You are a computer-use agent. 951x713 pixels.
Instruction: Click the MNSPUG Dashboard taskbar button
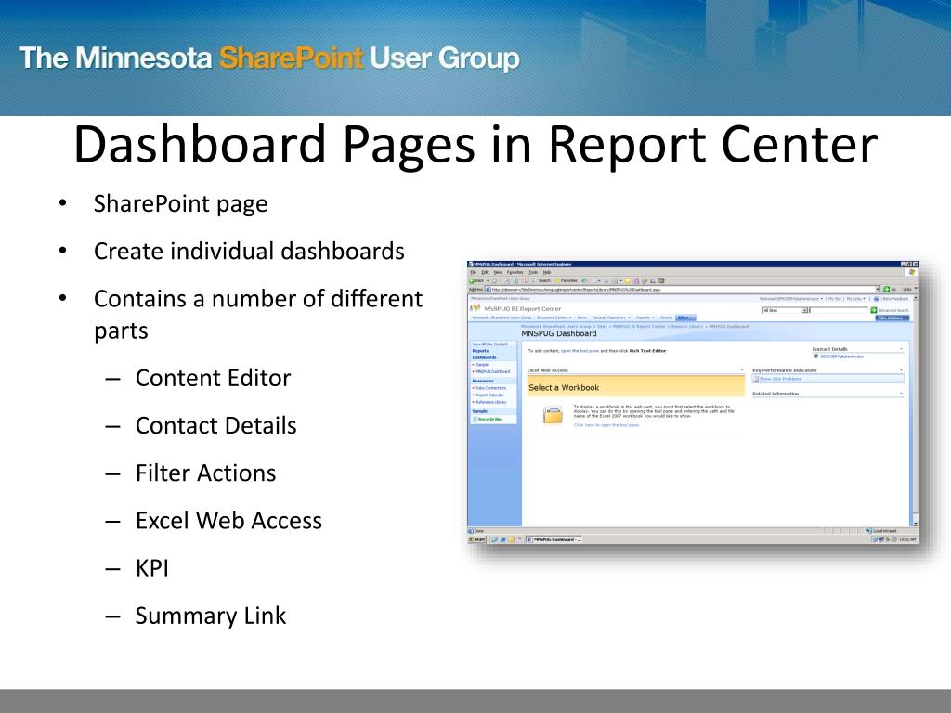(554, 539)
